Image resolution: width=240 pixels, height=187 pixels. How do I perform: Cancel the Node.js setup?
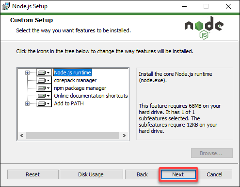tap(214, 174)
